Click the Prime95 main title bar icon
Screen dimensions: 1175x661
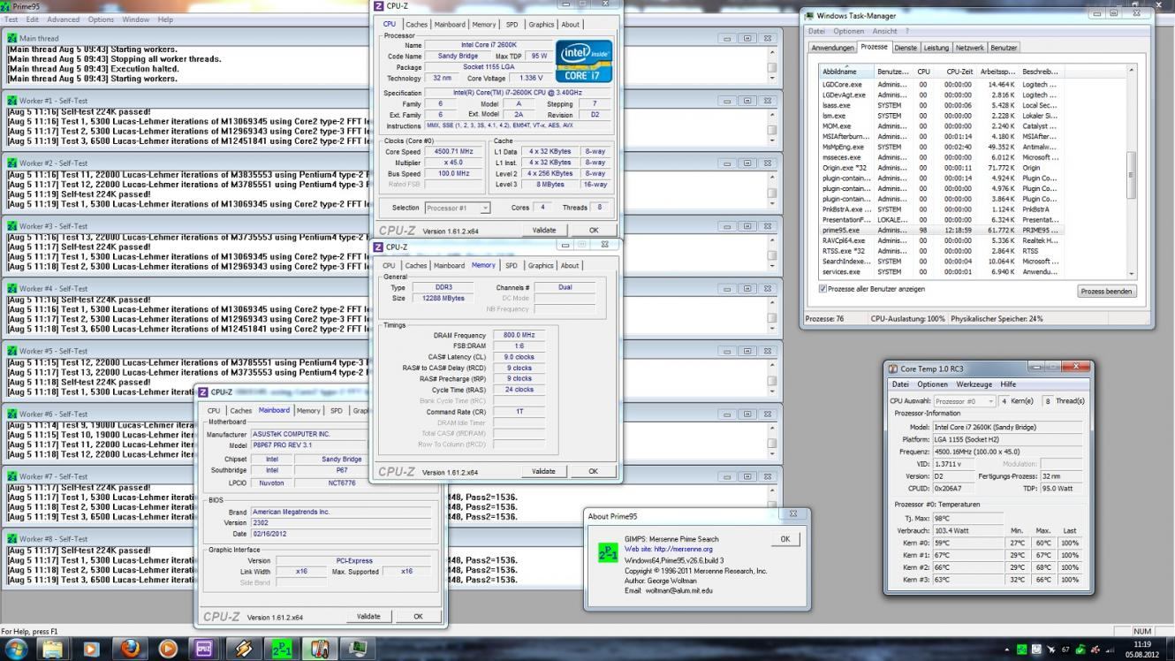[x=6, y=6]
